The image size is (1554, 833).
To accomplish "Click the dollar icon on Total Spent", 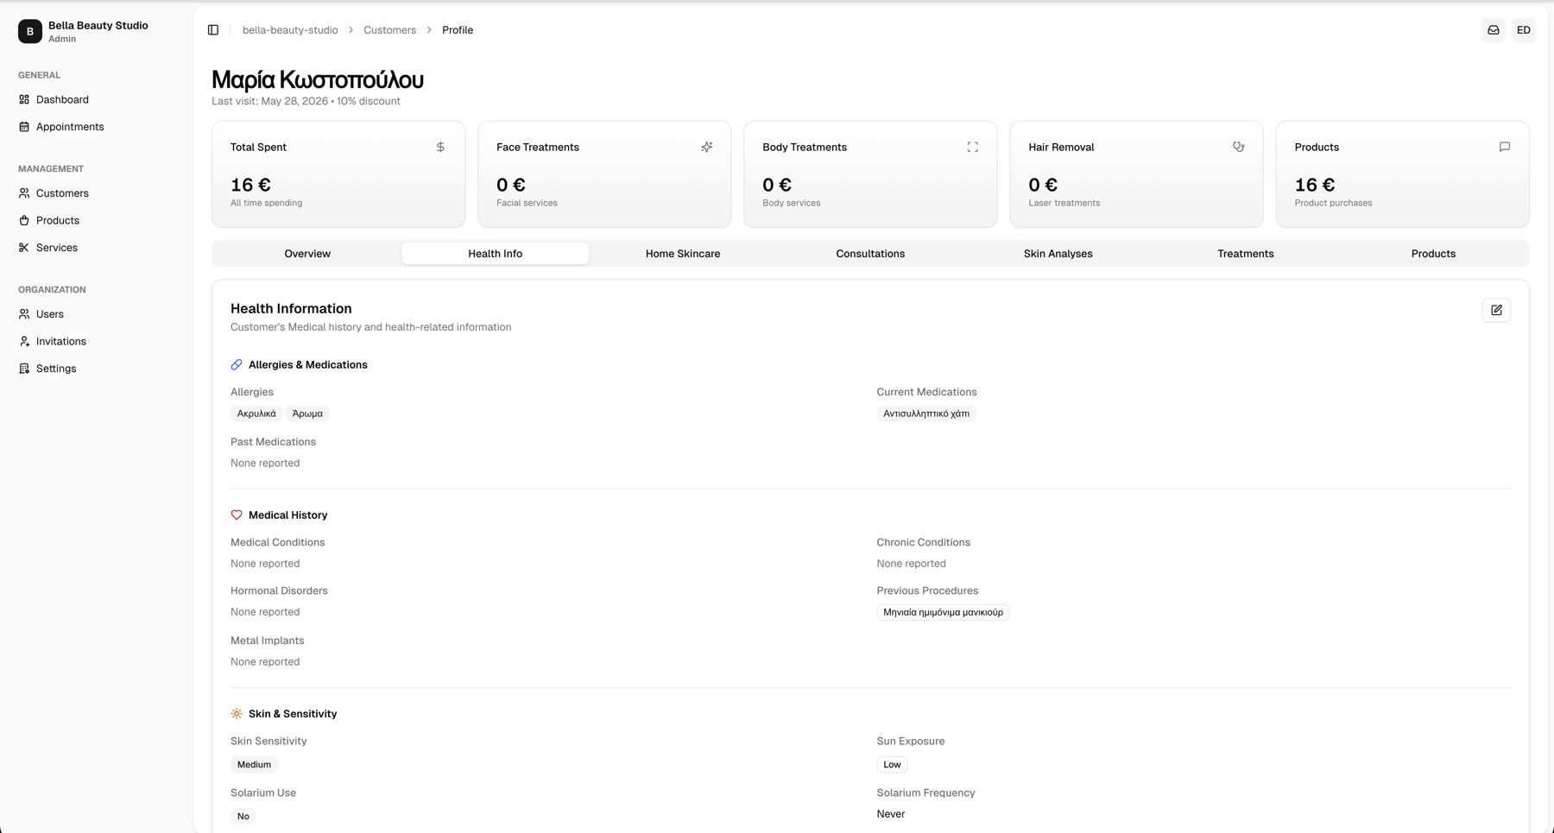I will pos(440,148).
